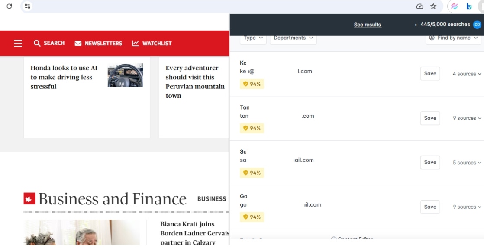Click the 94% confidence badge for Ke
Screen dimensions: 484x248
(x=252, y=84)
